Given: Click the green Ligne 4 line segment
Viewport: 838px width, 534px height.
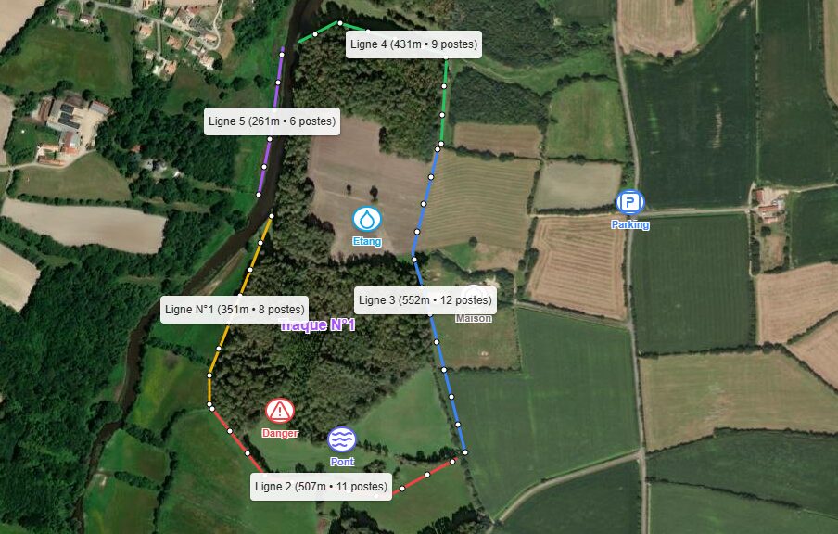Looking at the screenshot, I should pos(443,100).
